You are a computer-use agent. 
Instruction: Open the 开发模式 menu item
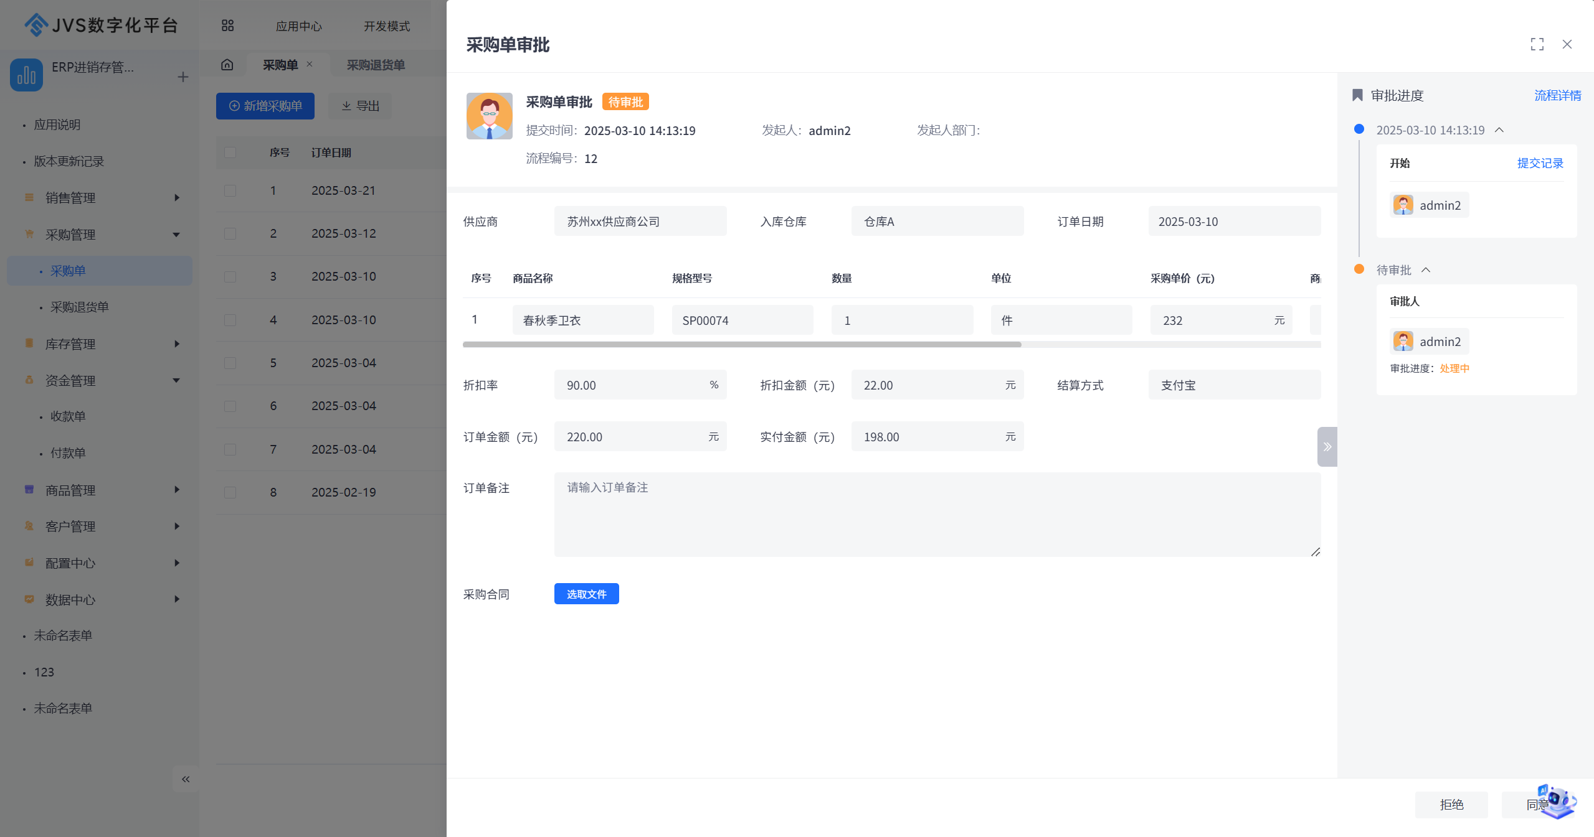387,26
